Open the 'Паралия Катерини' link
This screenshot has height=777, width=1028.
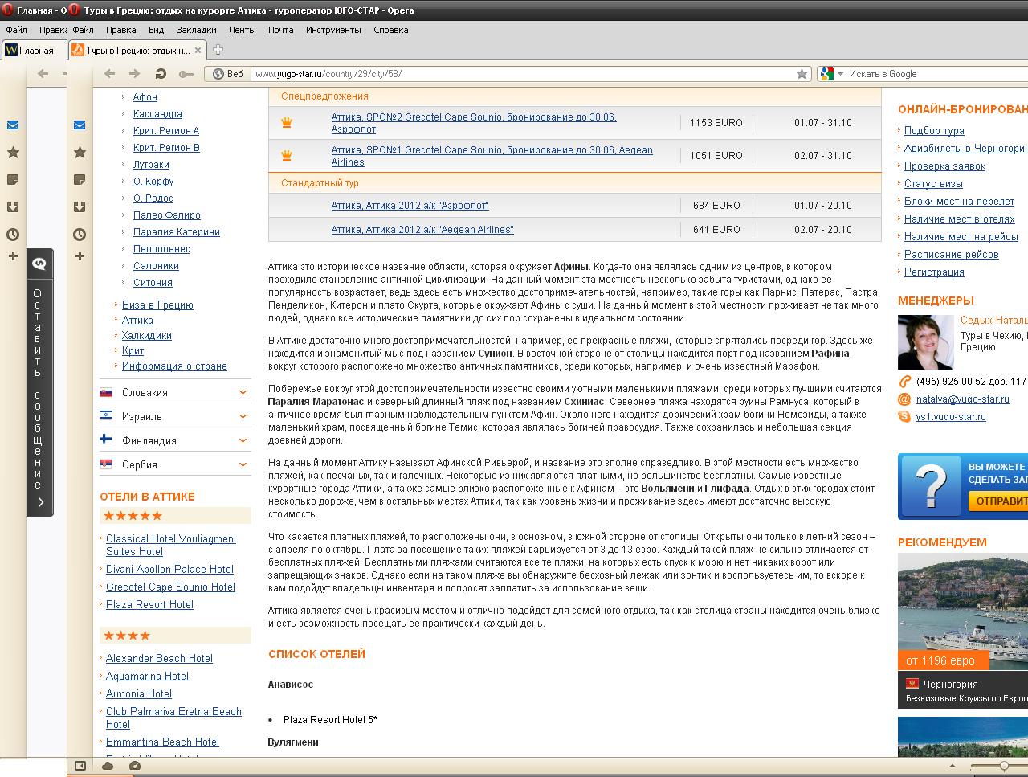point(177,232)
